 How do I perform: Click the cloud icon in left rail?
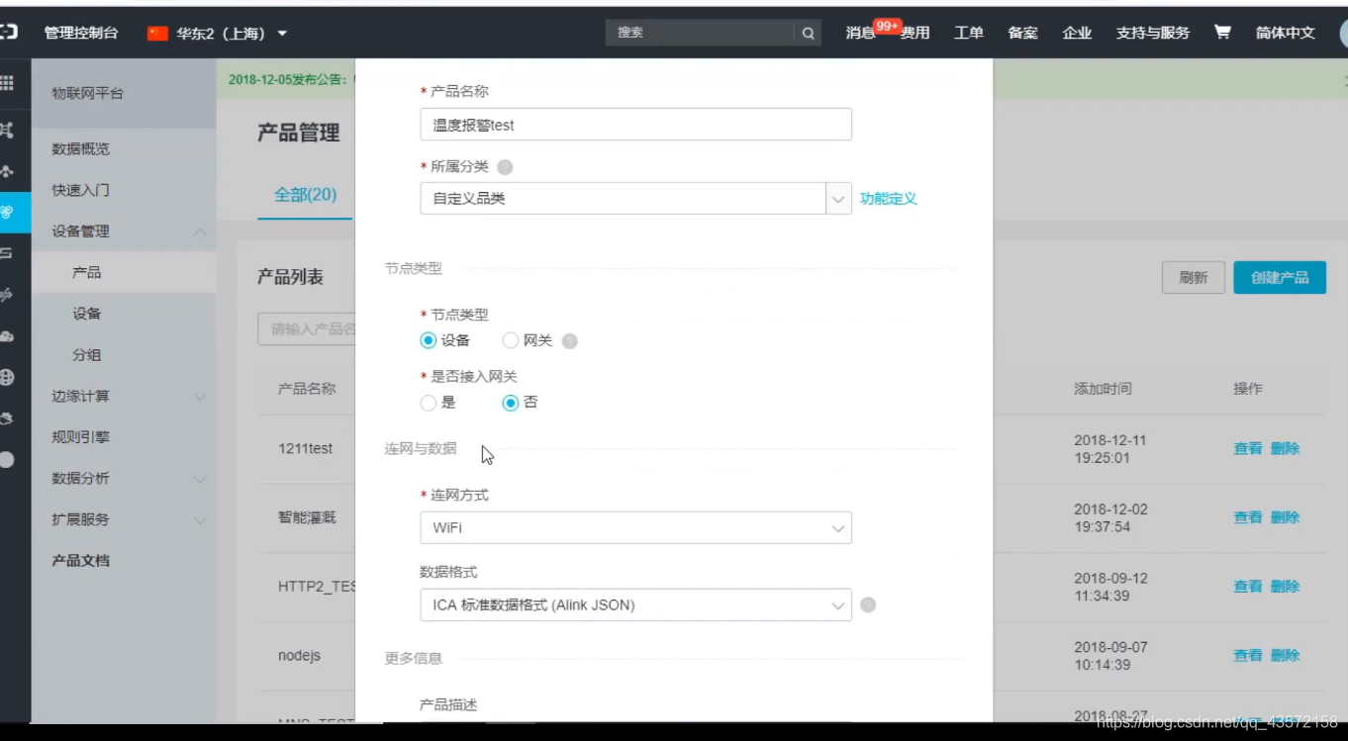click(7, 336)
